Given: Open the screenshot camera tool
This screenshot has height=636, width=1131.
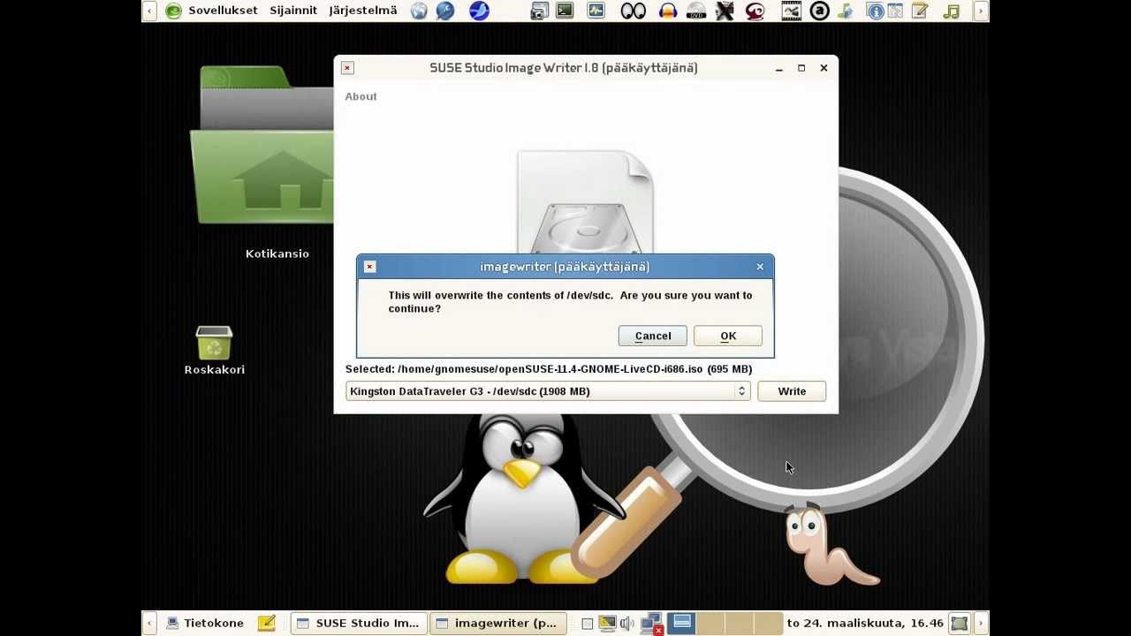Looking at the screenshot, I should pyautogui.click(x=539, y=11).
